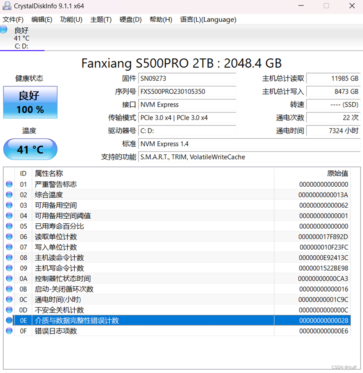Click the blue disk status orb beside 良好
Viewport: 363px width, 373px height.
pyautogui.click(x=3, y=29)
